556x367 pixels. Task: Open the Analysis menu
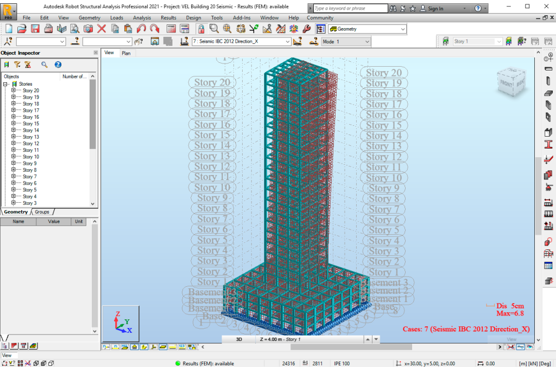pos(142,17)
